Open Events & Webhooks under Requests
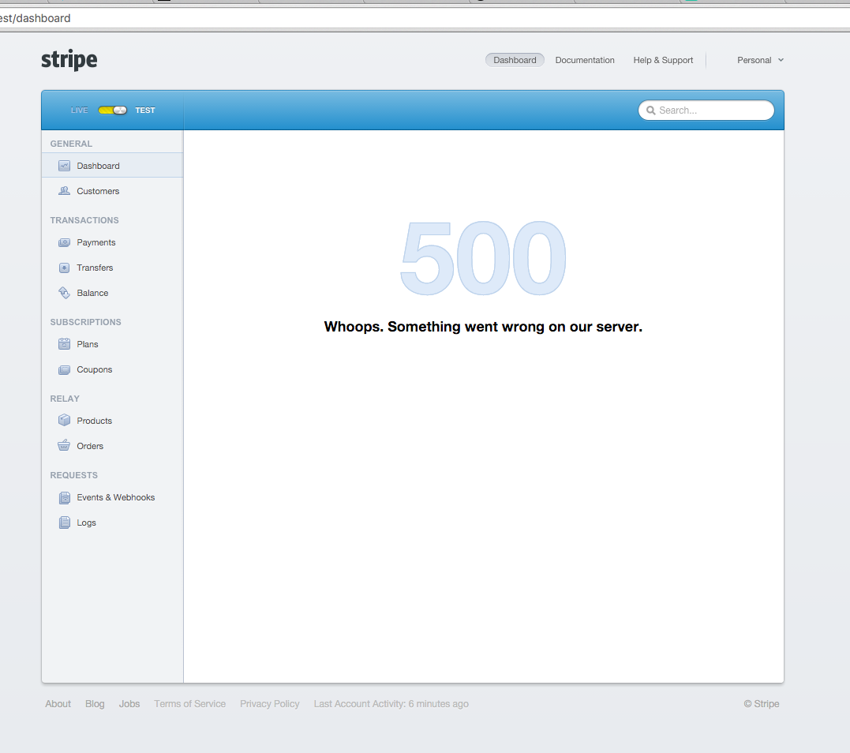 112,497
